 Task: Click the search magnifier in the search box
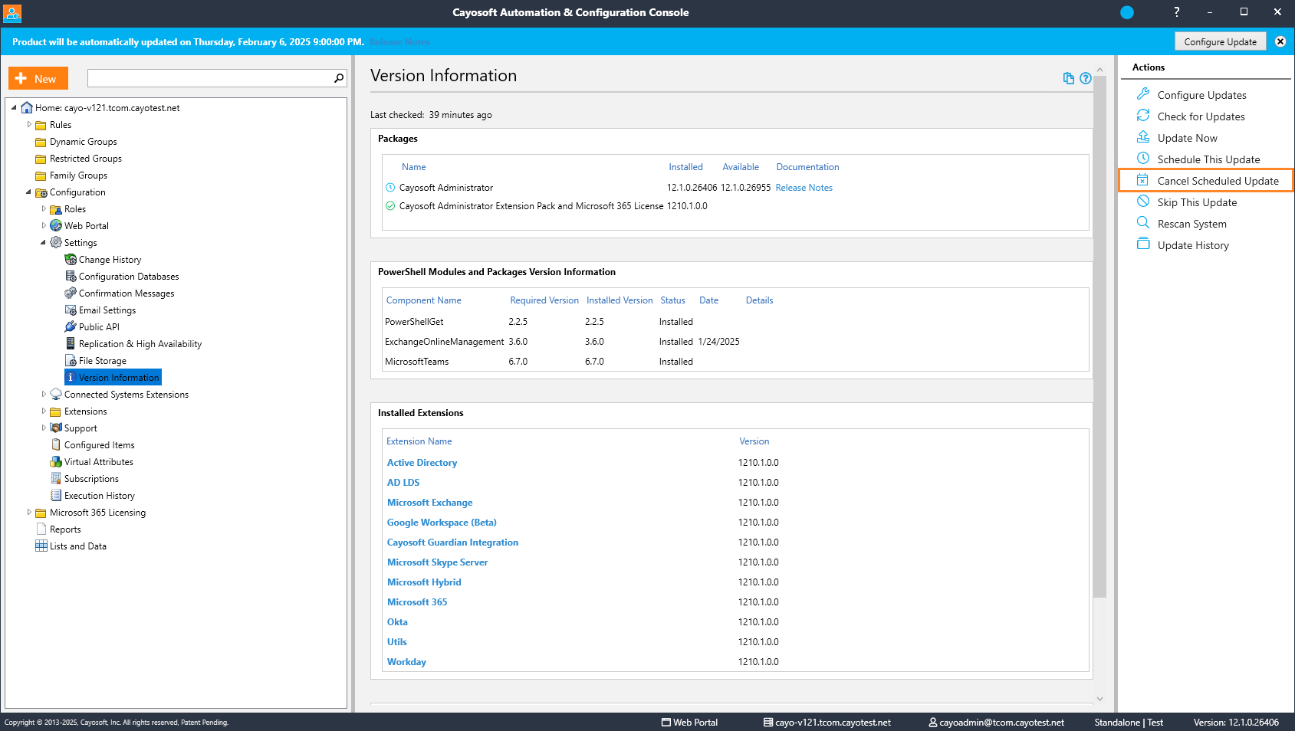click(339, 78)
